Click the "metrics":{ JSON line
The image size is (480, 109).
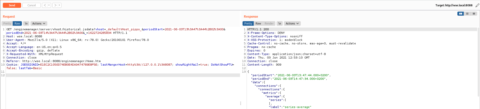(271, 93)
